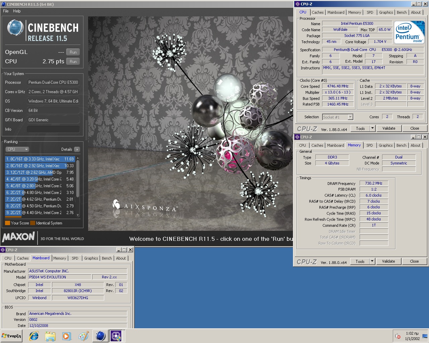Select ranking row 3 12C/12T AMD Opteron
This screenshot has height=343, width=429.
(x=40, y=173)
